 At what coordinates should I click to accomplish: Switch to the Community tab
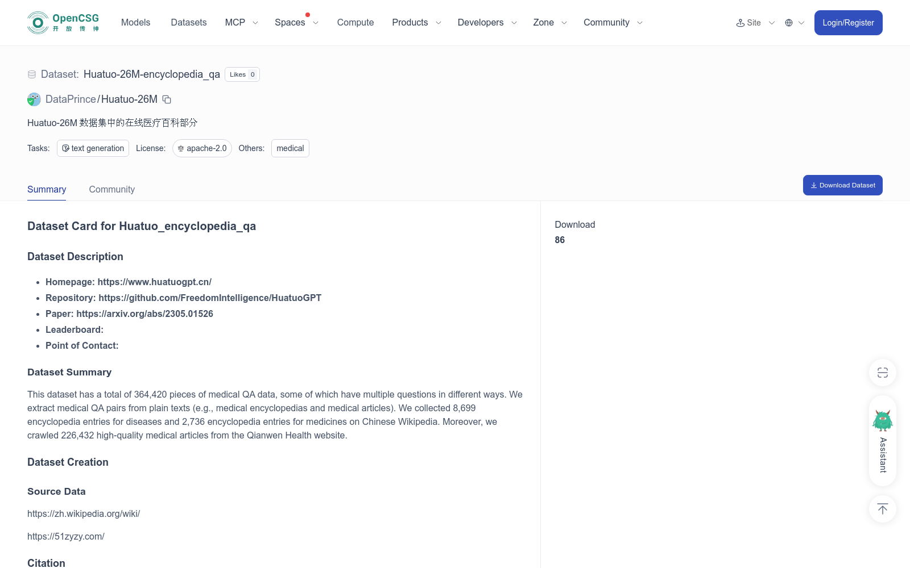(112, 189)
